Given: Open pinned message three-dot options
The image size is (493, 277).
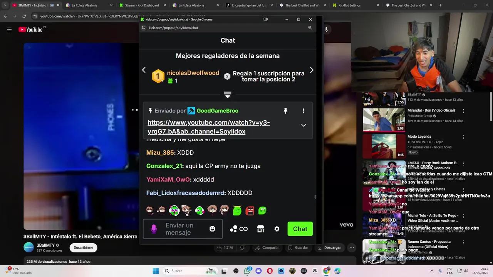Looking at the screenshot, I should [304, 111].
